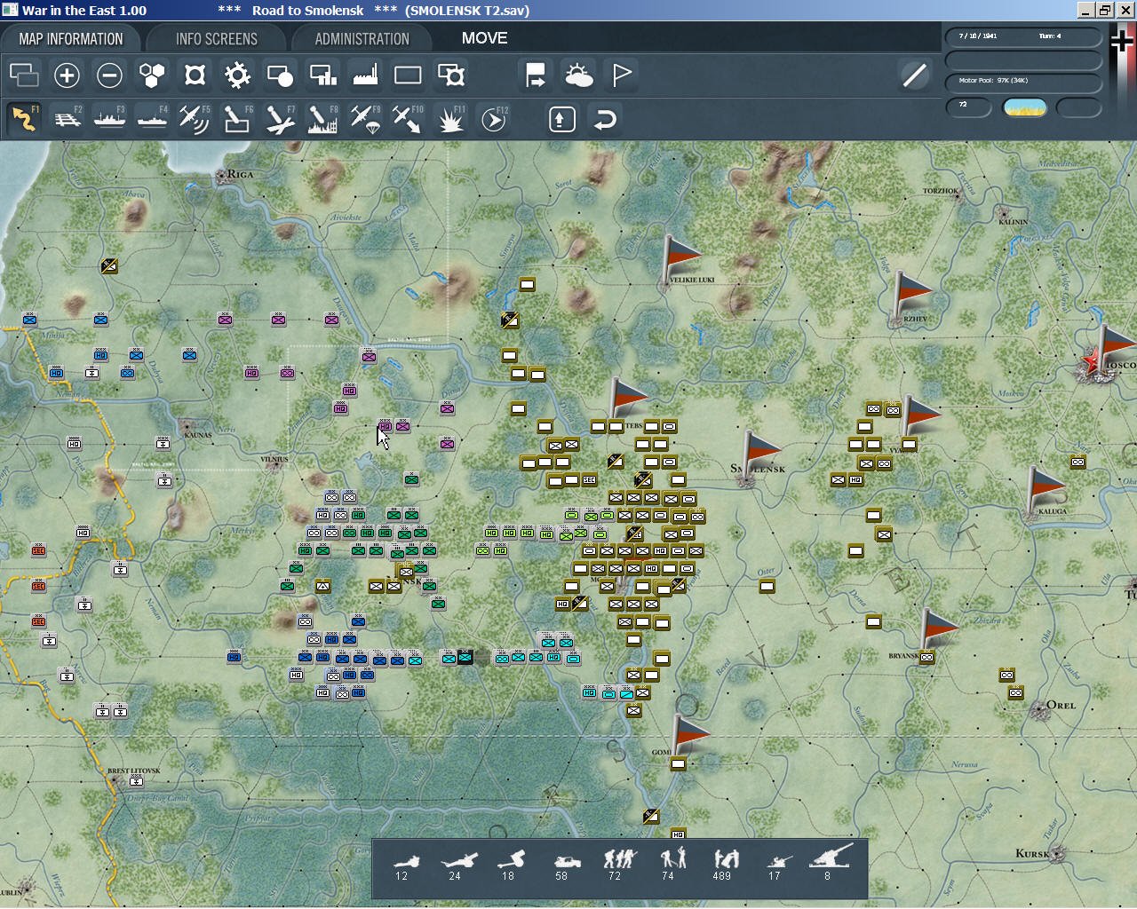
Task: Switch to the ADMINISTRATION tab
Action: [x=362, y=39]
